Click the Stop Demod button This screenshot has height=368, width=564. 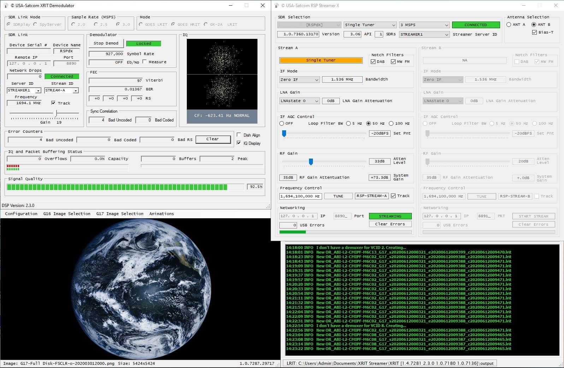[x=106, y=43]
